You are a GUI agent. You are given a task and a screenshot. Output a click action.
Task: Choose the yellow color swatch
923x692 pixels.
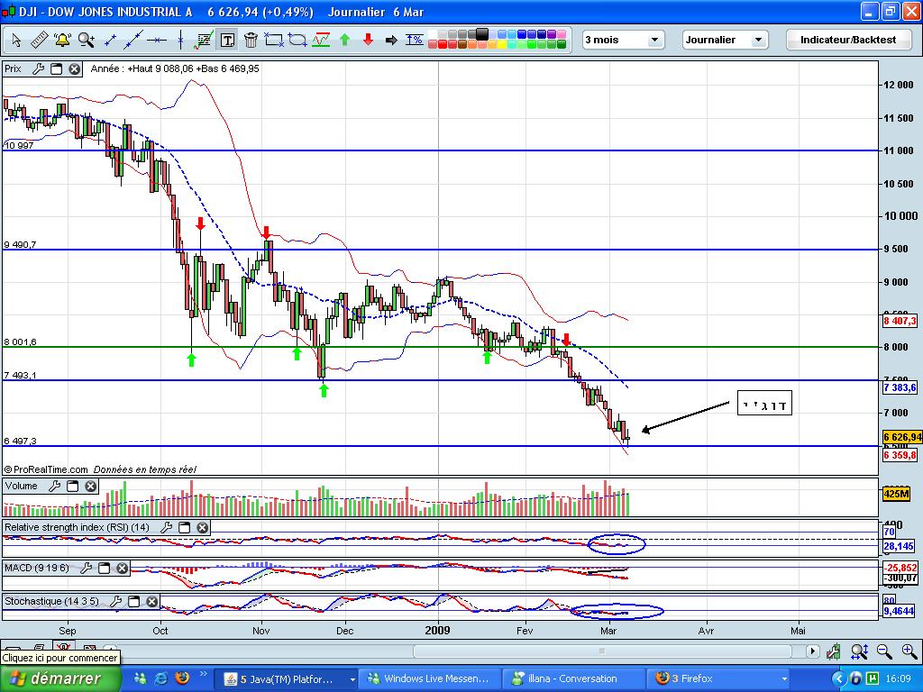(x=502, y=44)
